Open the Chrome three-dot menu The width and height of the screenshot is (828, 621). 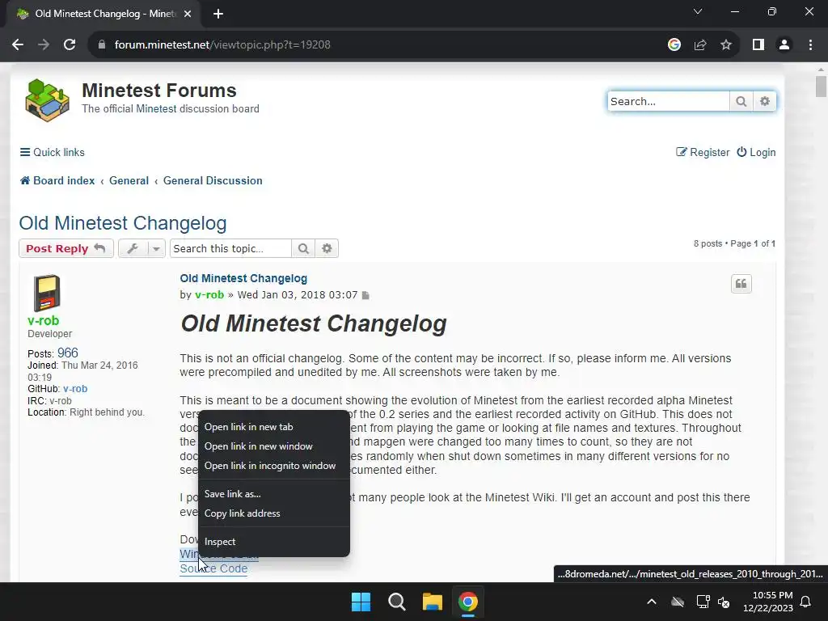(810, 45)
